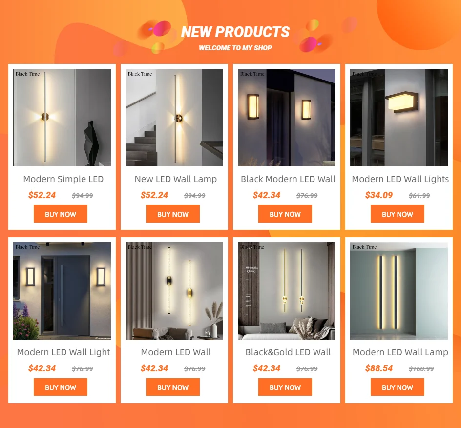The width and height of the screenshot is (461, 428).
Task: Buy the $34.09 Modern LED Wall Lights
Action: pyautogui.click(x=398, y=214)
